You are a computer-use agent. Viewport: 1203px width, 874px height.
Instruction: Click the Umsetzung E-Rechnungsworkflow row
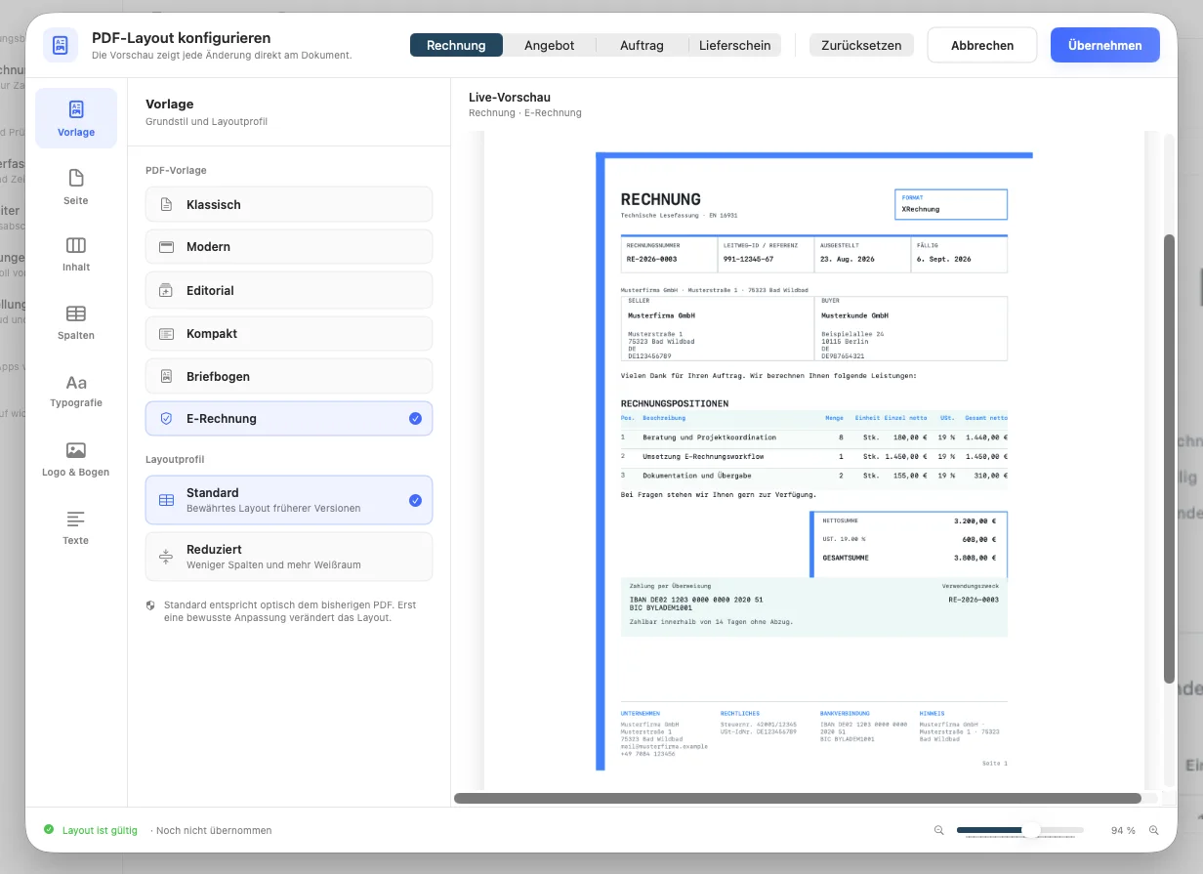point(814,457)
